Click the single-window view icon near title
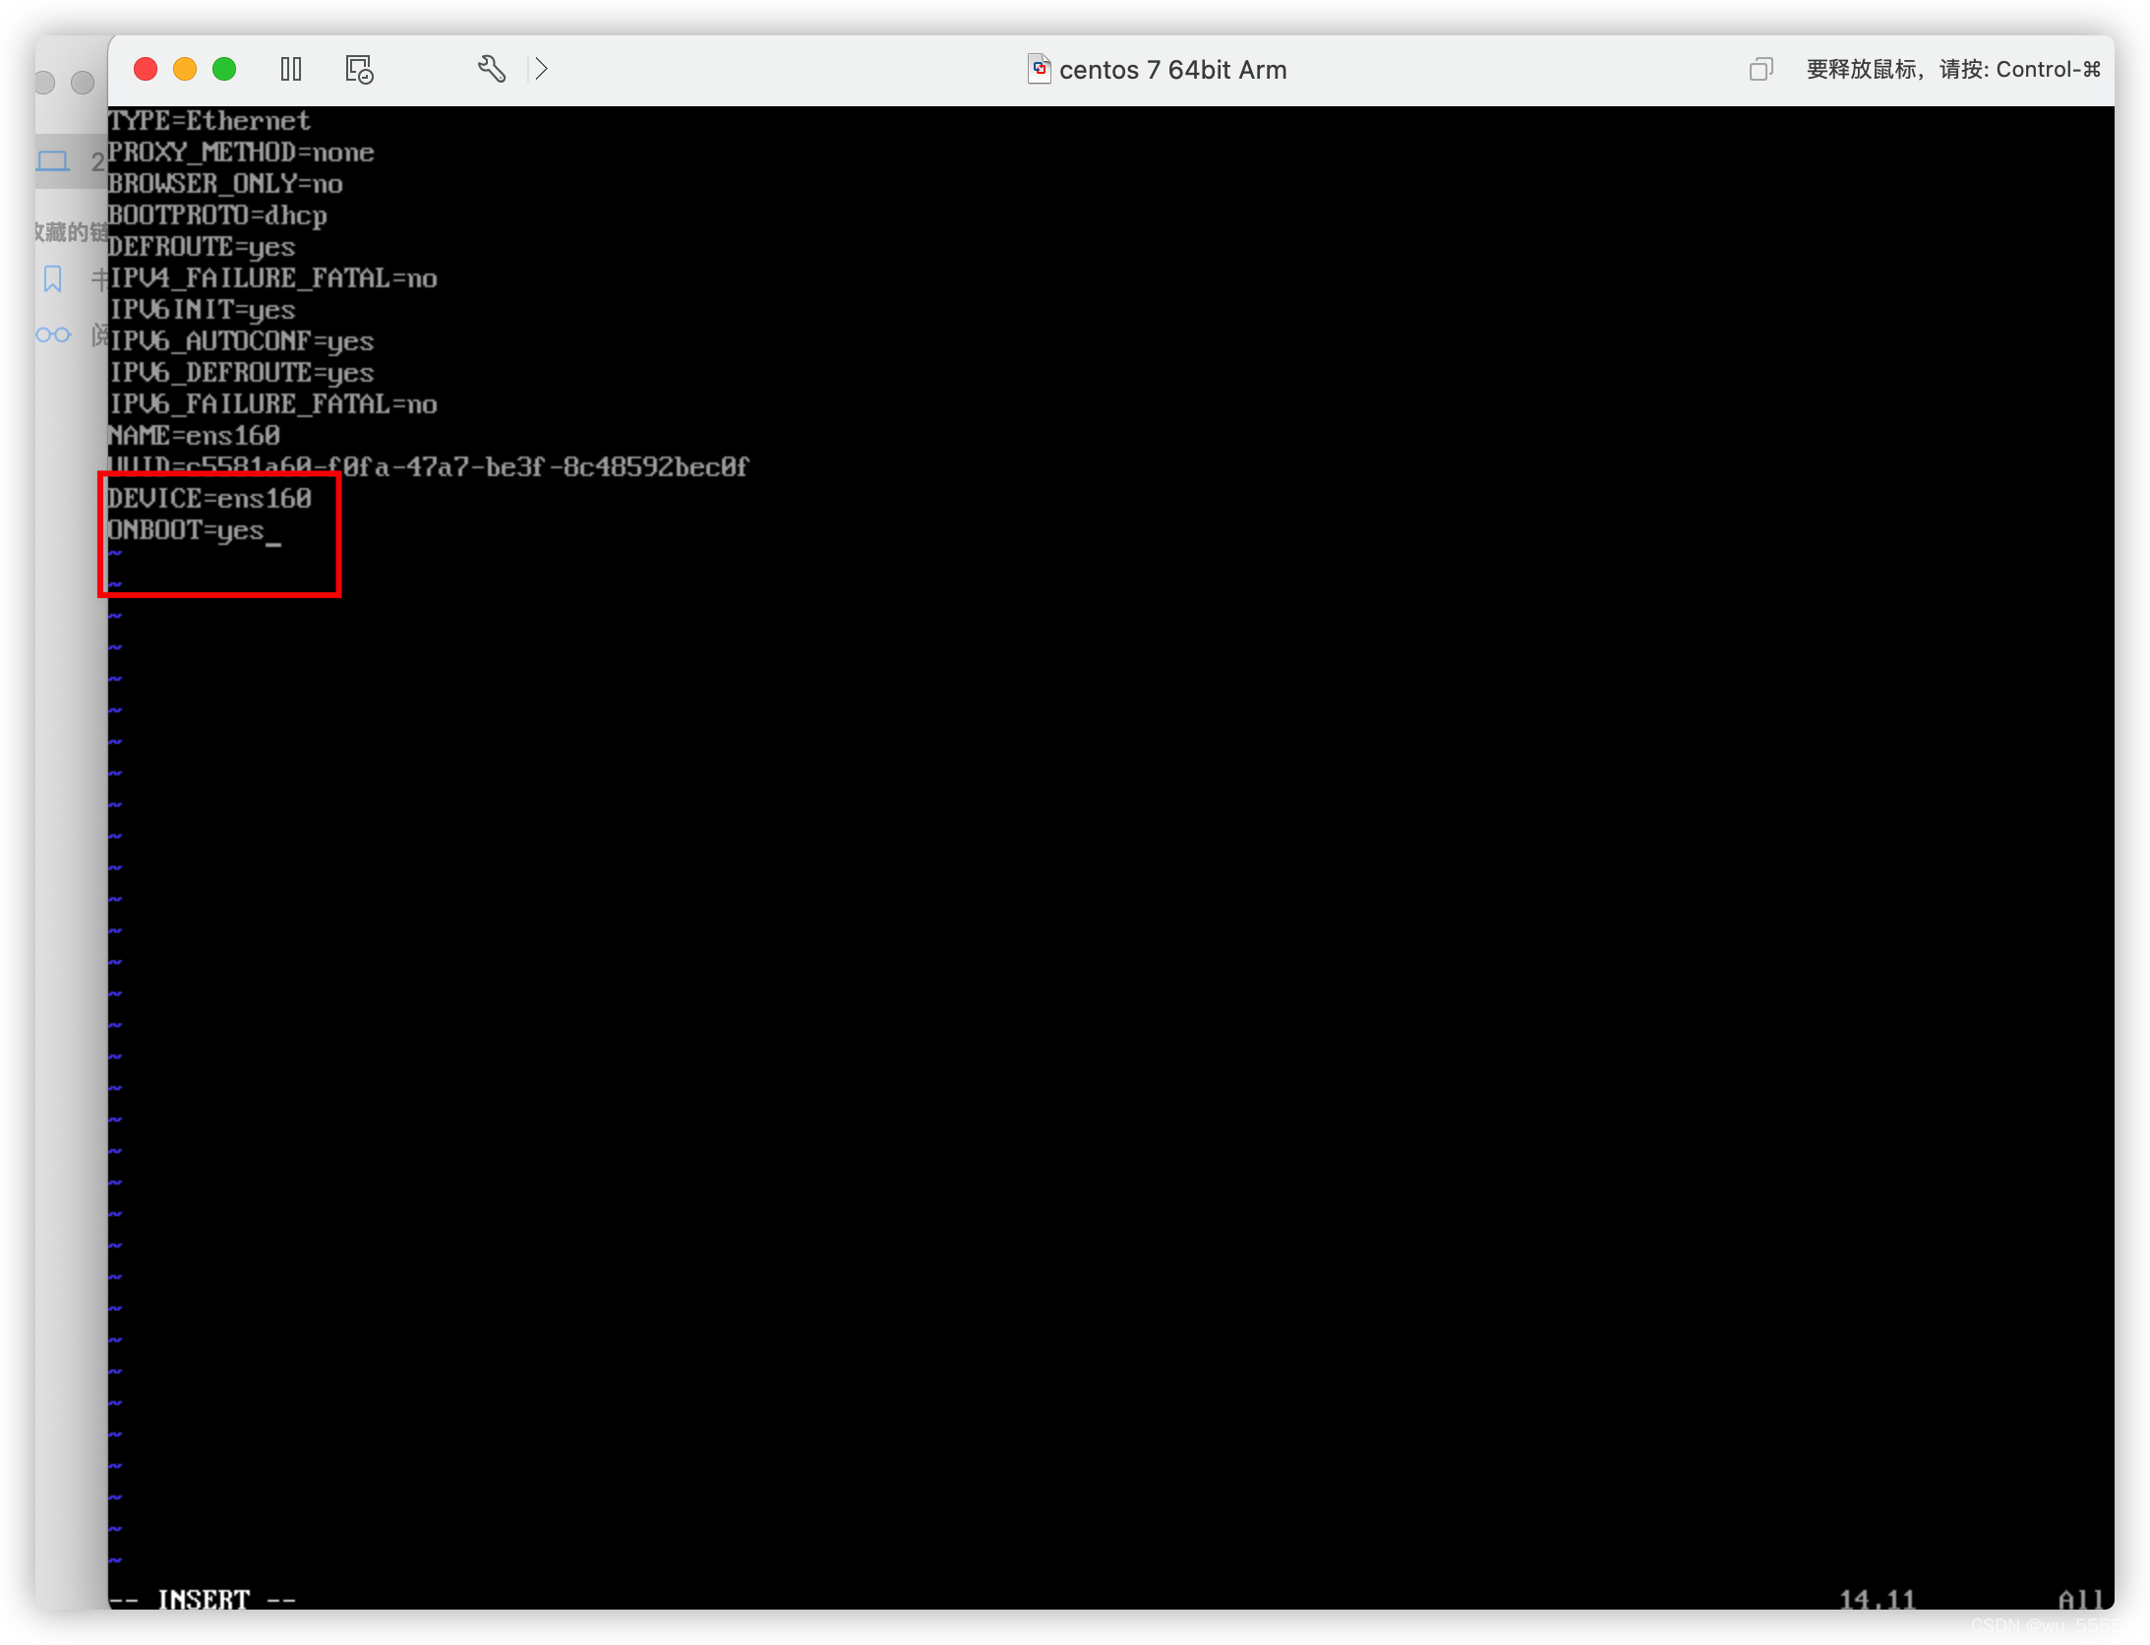This screenshot has height=1645, width=2150. pyautogui.click(x=1761, y=69)
